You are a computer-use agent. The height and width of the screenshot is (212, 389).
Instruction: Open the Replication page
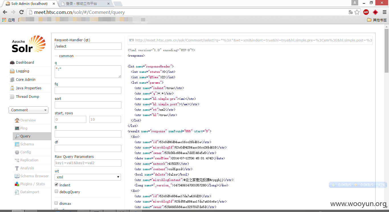point(32,160)
